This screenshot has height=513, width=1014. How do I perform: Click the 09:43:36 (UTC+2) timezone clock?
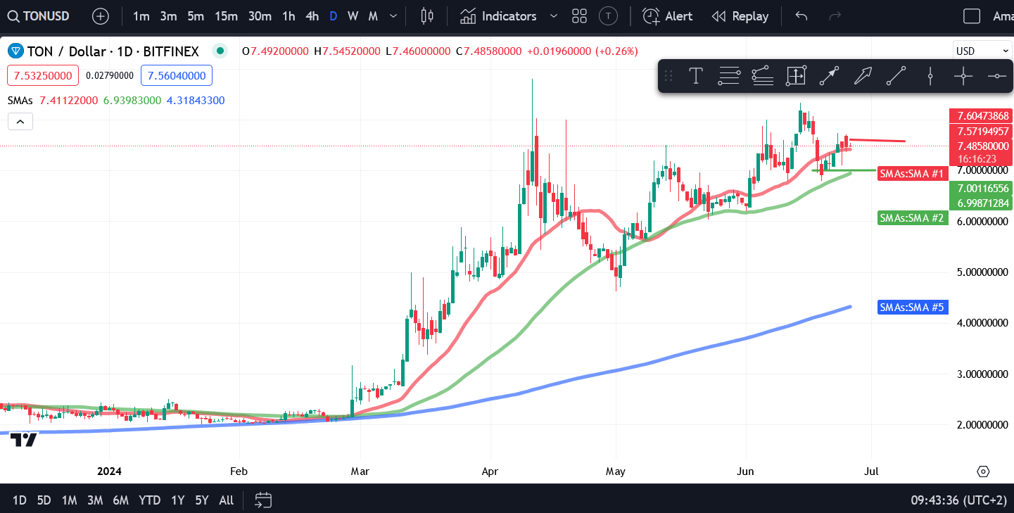click(959, 500)
